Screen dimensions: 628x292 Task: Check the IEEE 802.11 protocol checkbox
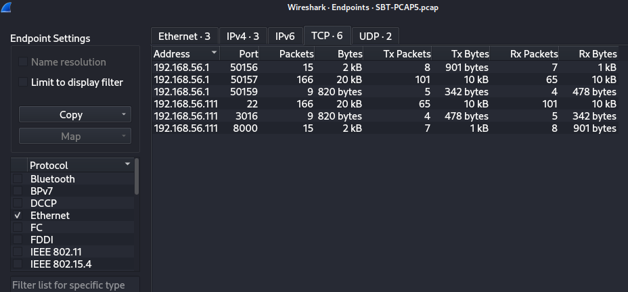pos(18,252)
